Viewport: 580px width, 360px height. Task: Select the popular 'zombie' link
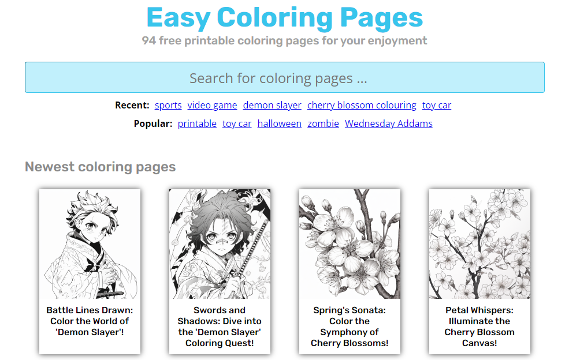click(x=323, y=123)
